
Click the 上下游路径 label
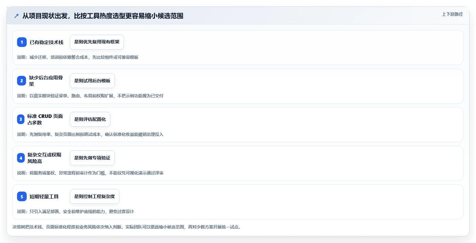452,14
